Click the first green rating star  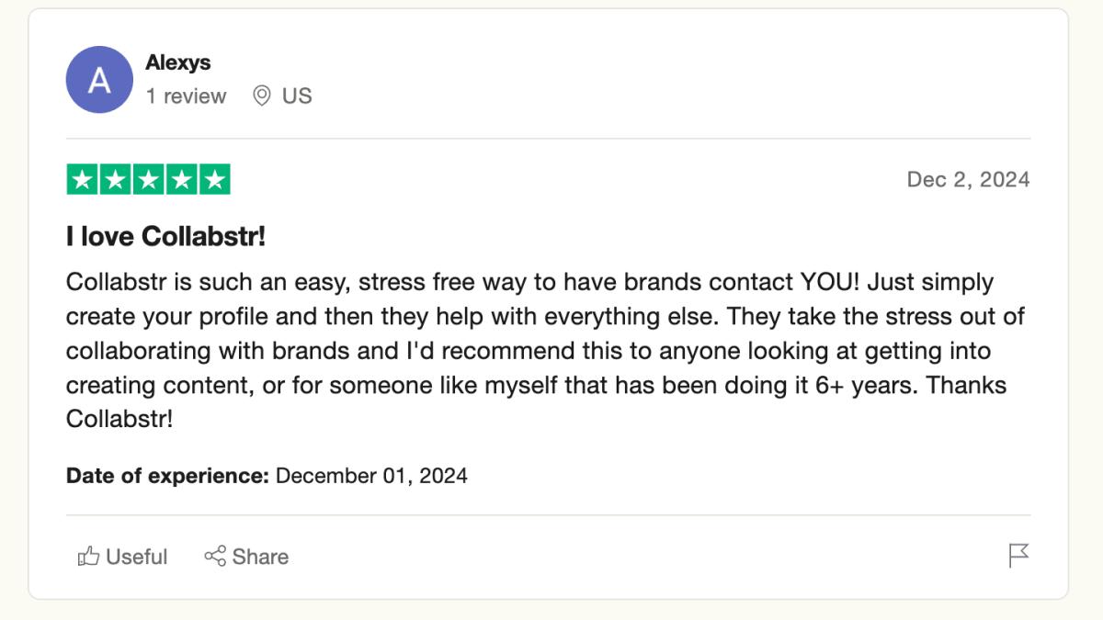pyautogui.click(x=83, y=179)
